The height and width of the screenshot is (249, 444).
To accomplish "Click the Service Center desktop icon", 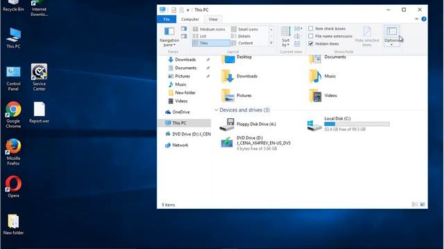I will click(39, 77).
